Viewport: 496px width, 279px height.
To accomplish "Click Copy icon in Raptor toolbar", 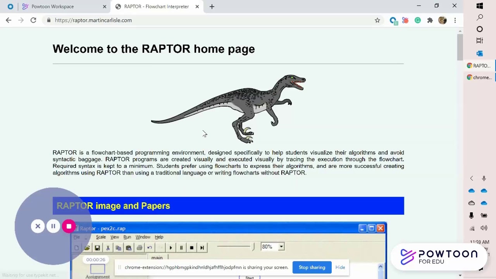I will pyautogui.click(x=118, y=248).
